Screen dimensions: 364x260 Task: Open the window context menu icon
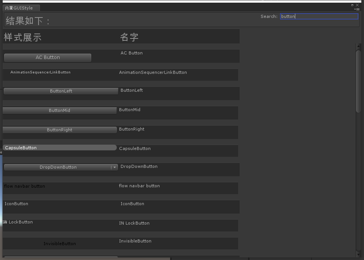(x=357, y=8)
